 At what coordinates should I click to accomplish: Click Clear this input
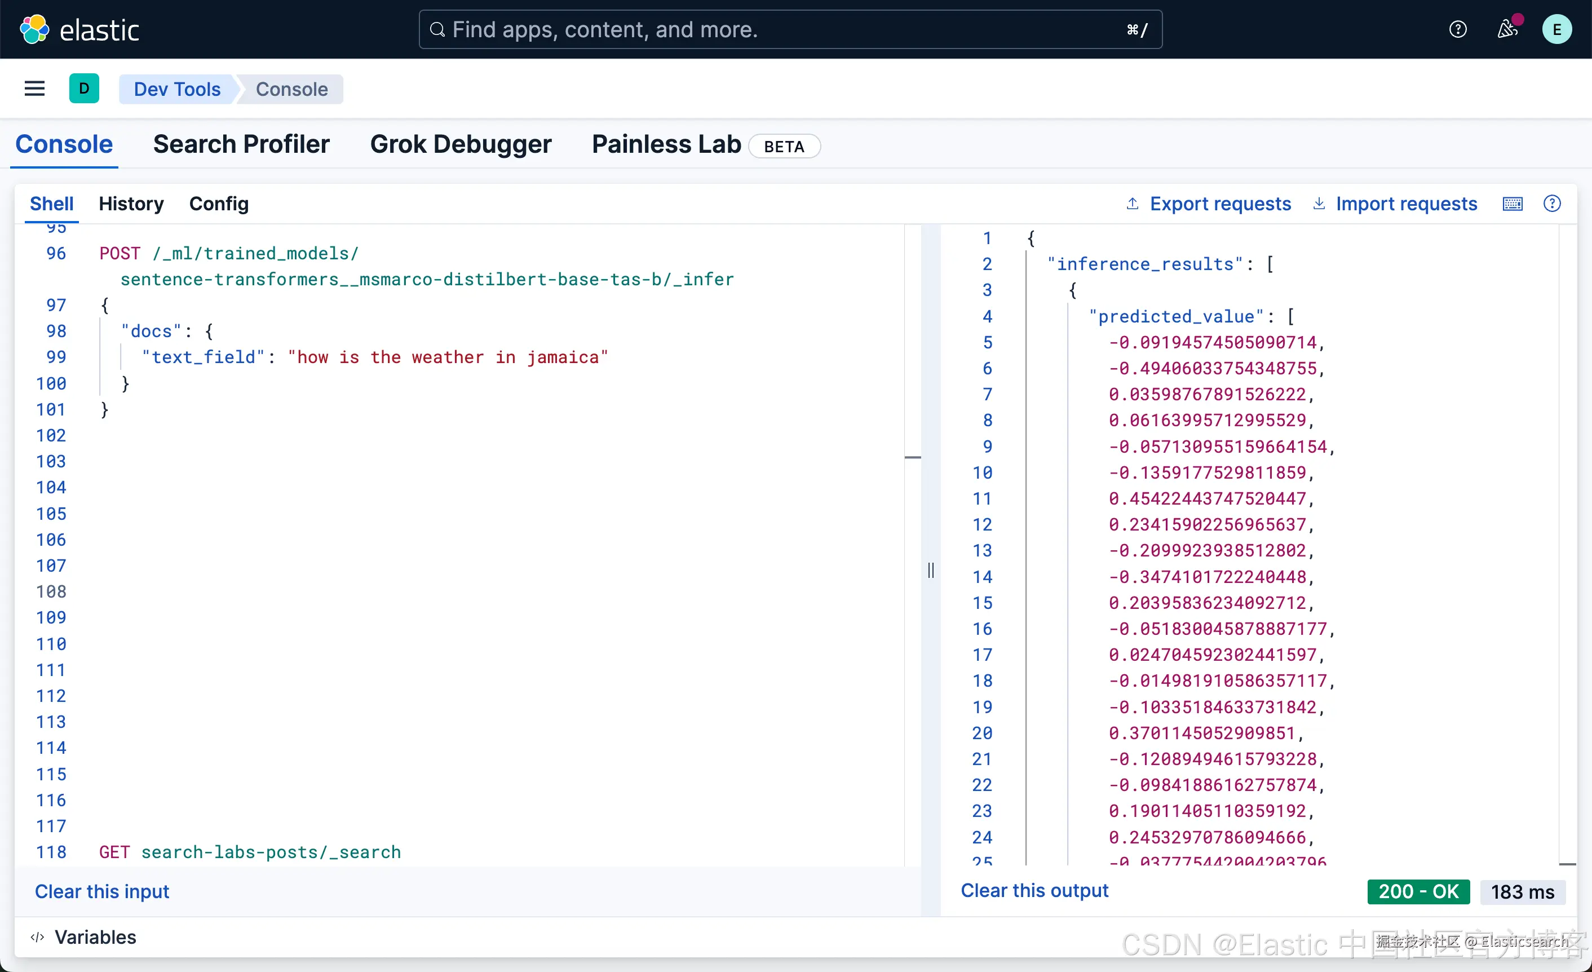(102, 891)
